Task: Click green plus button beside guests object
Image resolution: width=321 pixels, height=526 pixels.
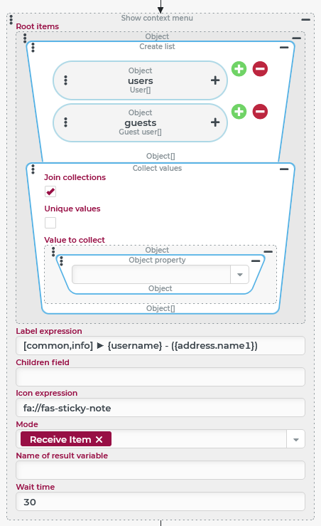Action: coord(239,112)
